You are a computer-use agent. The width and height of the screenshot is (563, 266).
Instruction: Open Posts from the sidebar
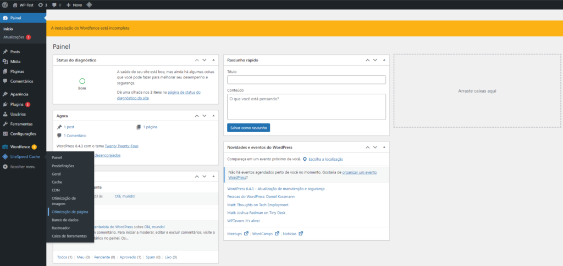[x=15, y=52]
